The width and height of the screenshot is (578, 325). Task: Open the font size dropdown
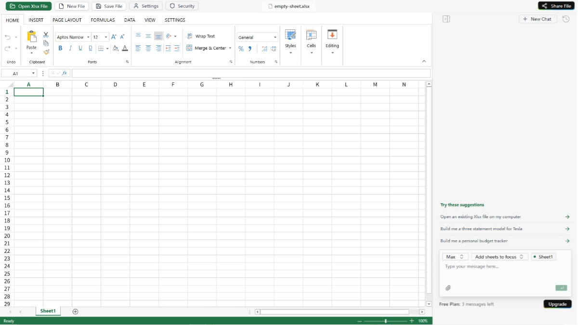[x=105, y=37]
